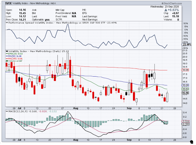Click the Performance Spread legend line marker
196x145 pixels.
[x=7, y=23]
